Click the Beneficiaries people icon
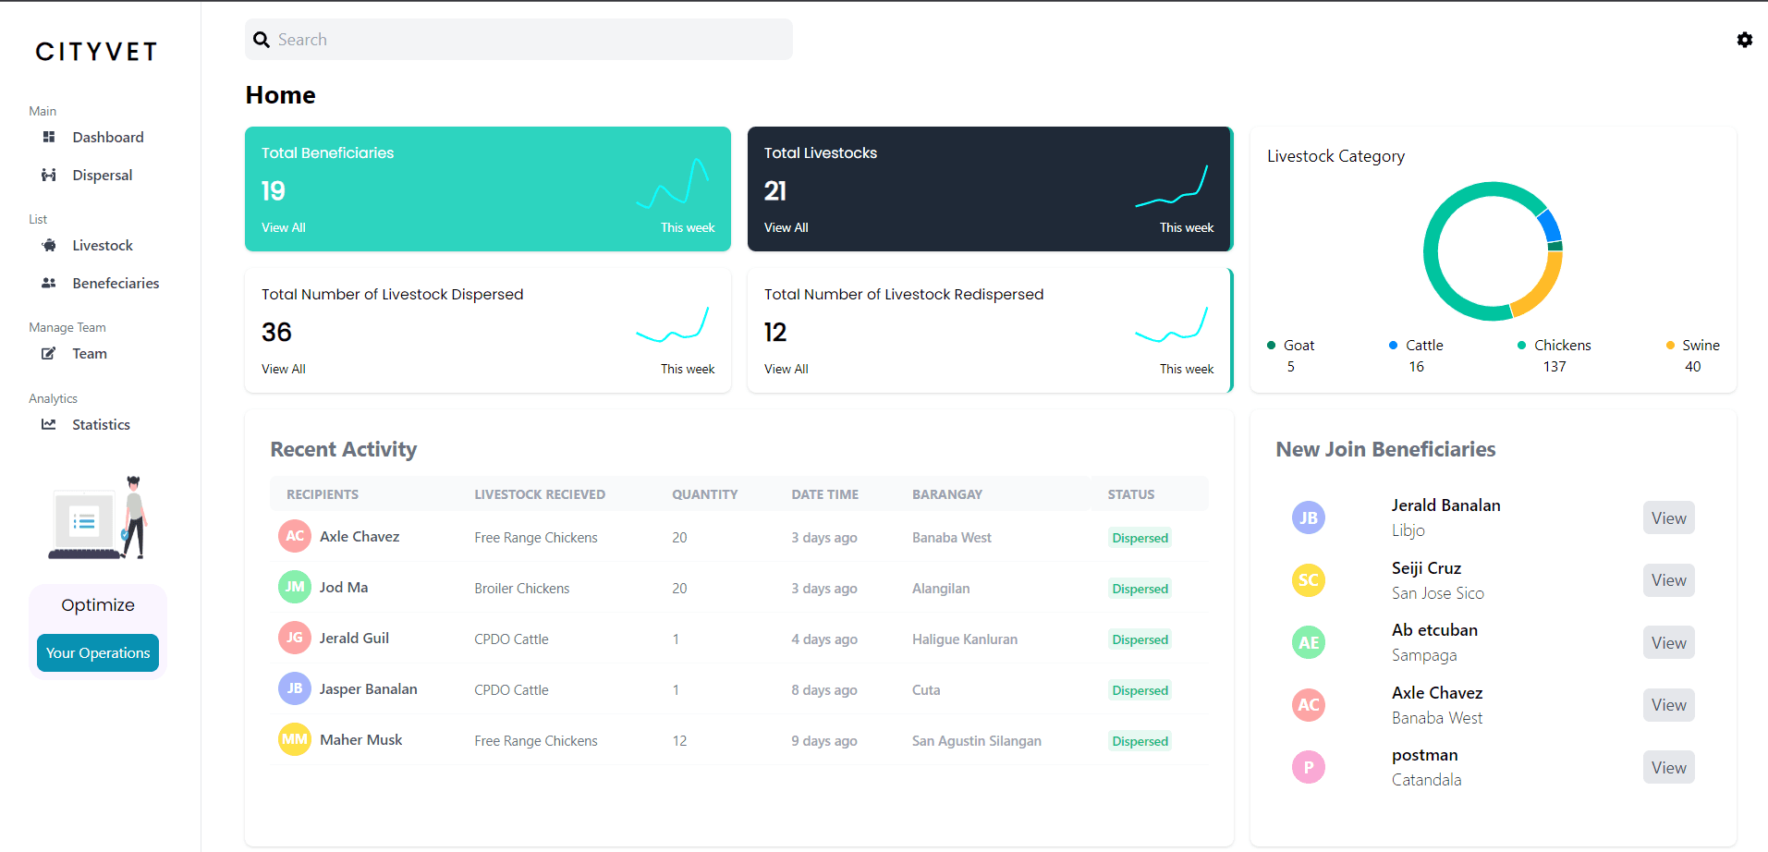The width and height of the screenshot is (1768, 852). pyautogui.click(x=49, y=283)
